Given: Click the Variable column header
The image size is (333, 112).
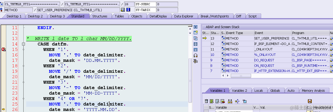Looking at the screenshot, I should [234, 107].
